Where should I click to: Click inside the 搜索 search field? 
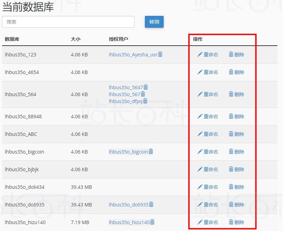[68, 21]
